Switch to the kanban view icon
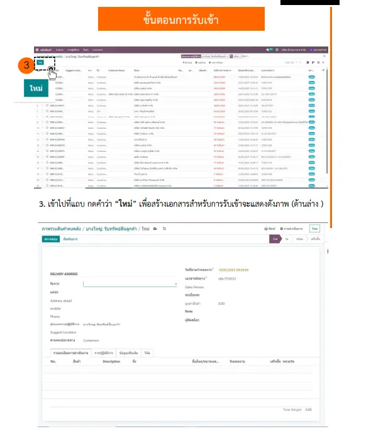The height and width of the screenshot is (446, 371). point(313,63)
